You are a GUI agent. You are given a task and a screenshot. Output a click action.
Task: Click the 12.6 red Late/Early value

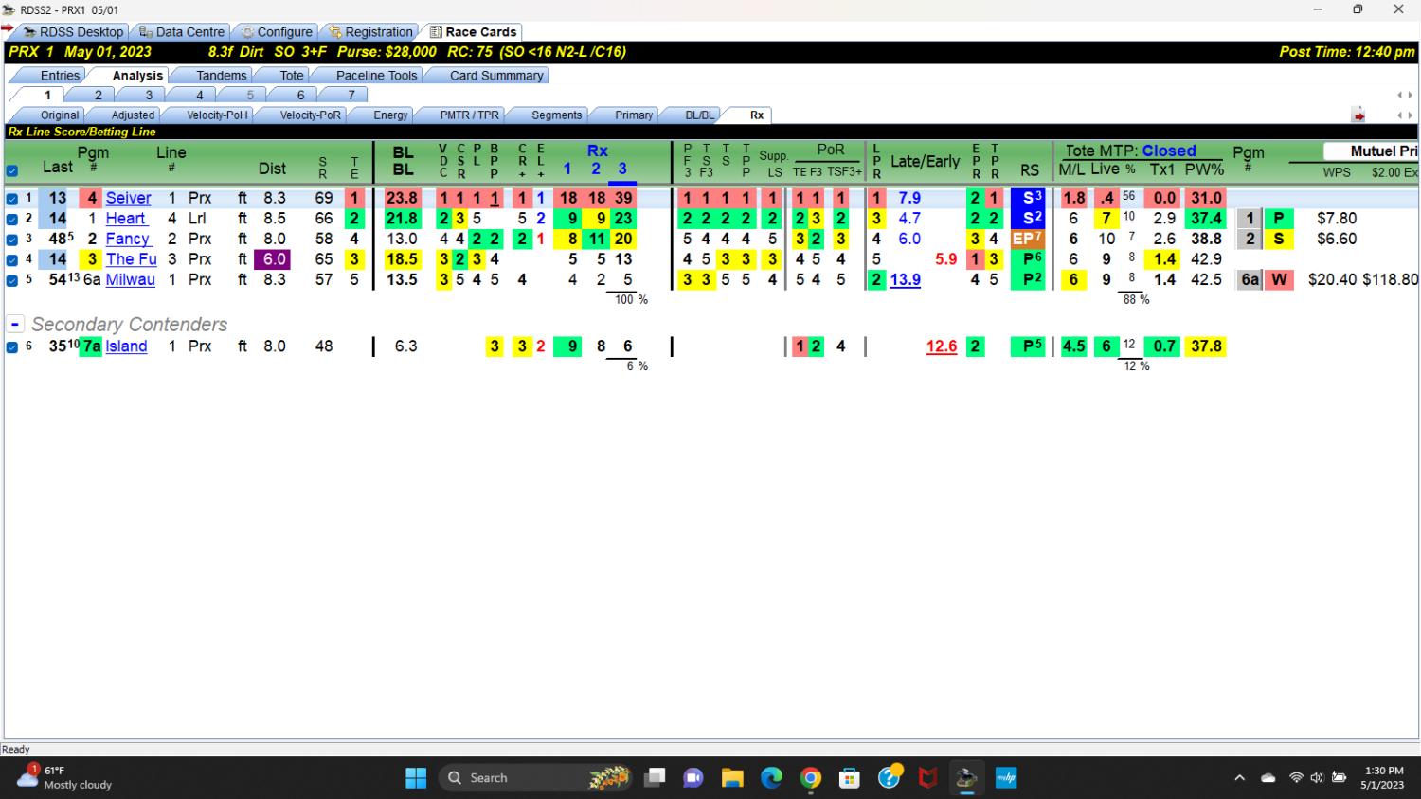coord(941,346)
